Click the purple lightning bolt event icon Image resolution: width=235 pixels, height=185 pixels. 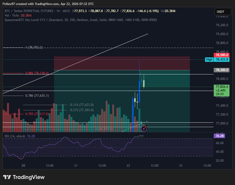[144, 129]
